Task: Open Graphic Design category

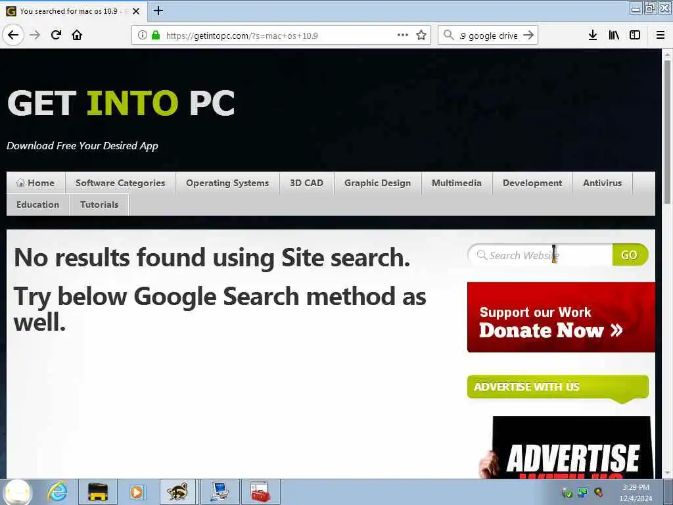Action: (x=377, y=183)
